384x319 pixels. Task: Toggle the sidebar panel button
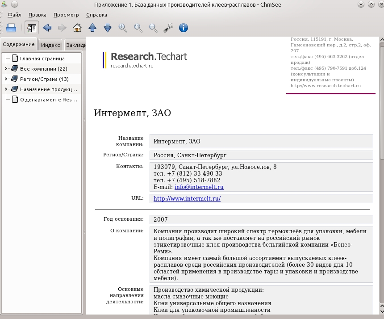click(32, 28)
